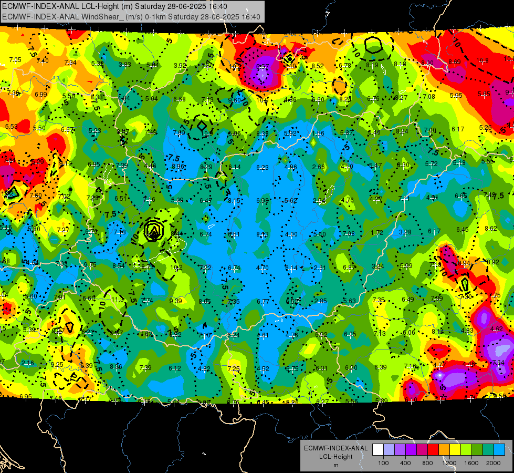Click the red legend color swatch
The image size is (514, 473).
coord(433,450)
